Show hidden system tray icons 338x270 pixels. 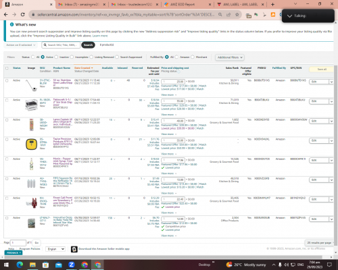point(274,265)
